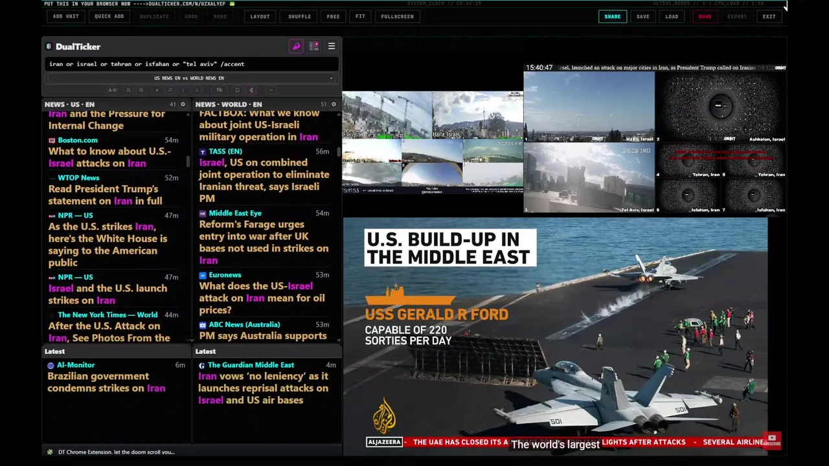The width and height of the screenshot is (829, 466).
Task: Open 'Read President Trump's statement on Iran' headline
Action: [x=106, y=195]
